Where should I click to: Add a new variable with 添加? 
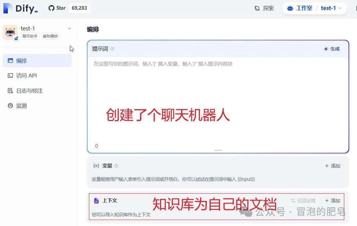pos(333,166)
